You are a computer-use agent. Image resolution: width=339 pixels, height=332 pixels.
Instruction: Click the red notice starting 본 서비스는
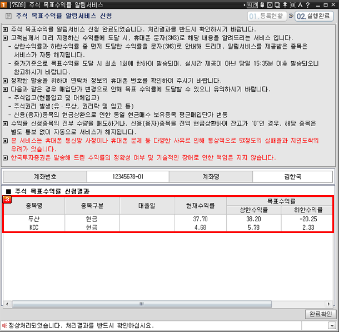pyautogui.click(x=164, y=145)
